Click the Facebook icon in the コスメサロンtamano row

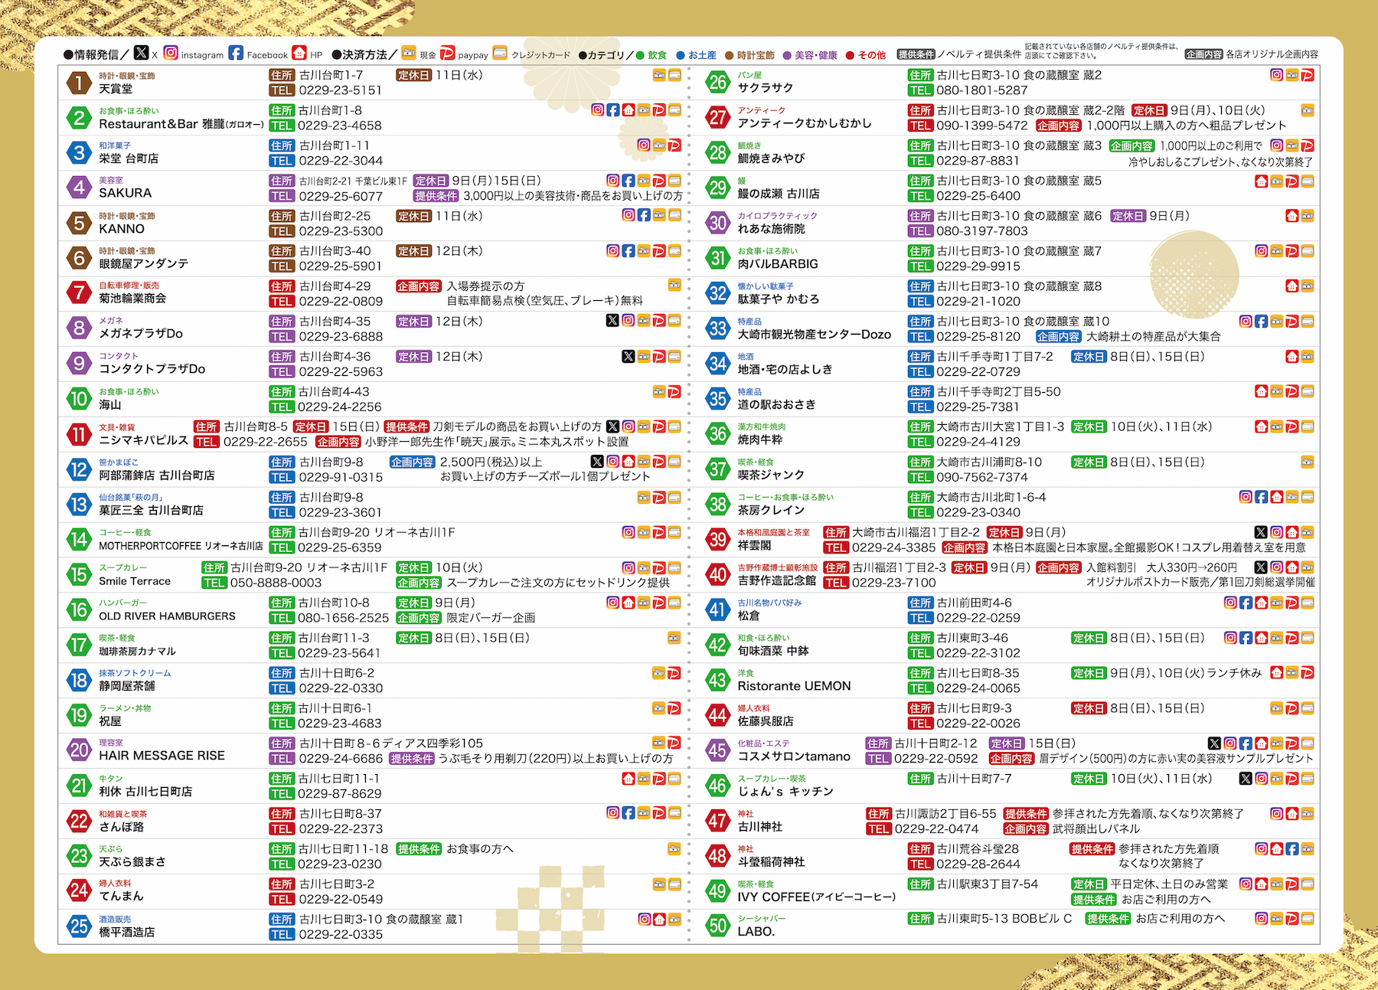tap(1246, 743)
